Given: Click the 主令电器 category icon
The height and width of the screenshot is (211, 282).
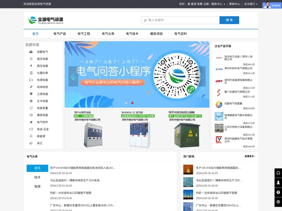Looking at the screenshot, I should click(31, 101).
